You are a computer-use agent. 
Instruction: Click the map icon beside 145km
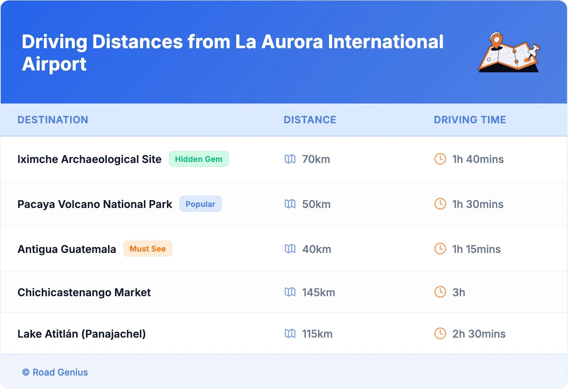(290, 292)
